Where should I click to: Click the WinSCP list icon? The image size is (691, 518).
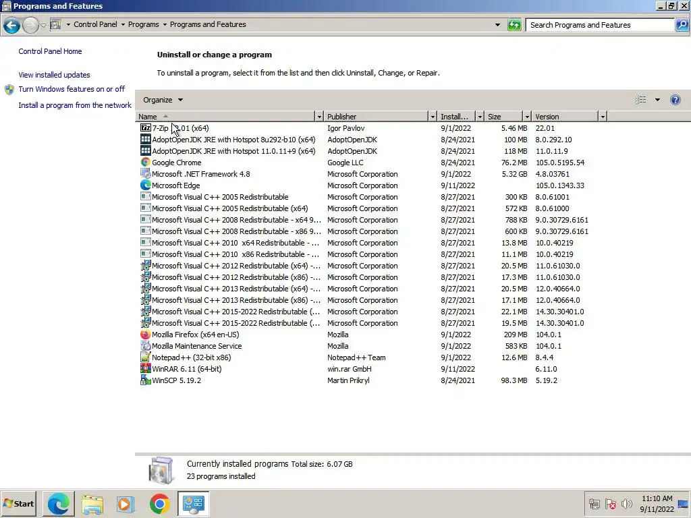(146, 380)
